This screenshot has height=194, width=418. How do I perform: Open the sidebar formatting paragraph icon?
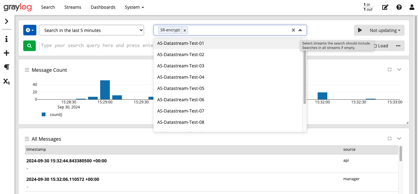[x=6, y=67]
